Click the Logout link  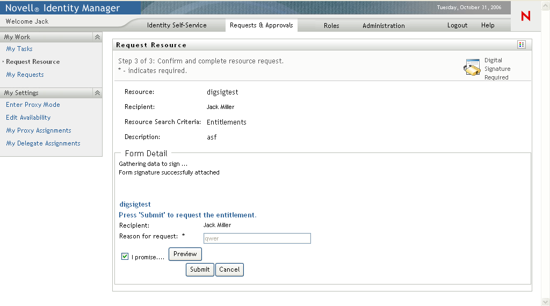[x=457, y=25]
